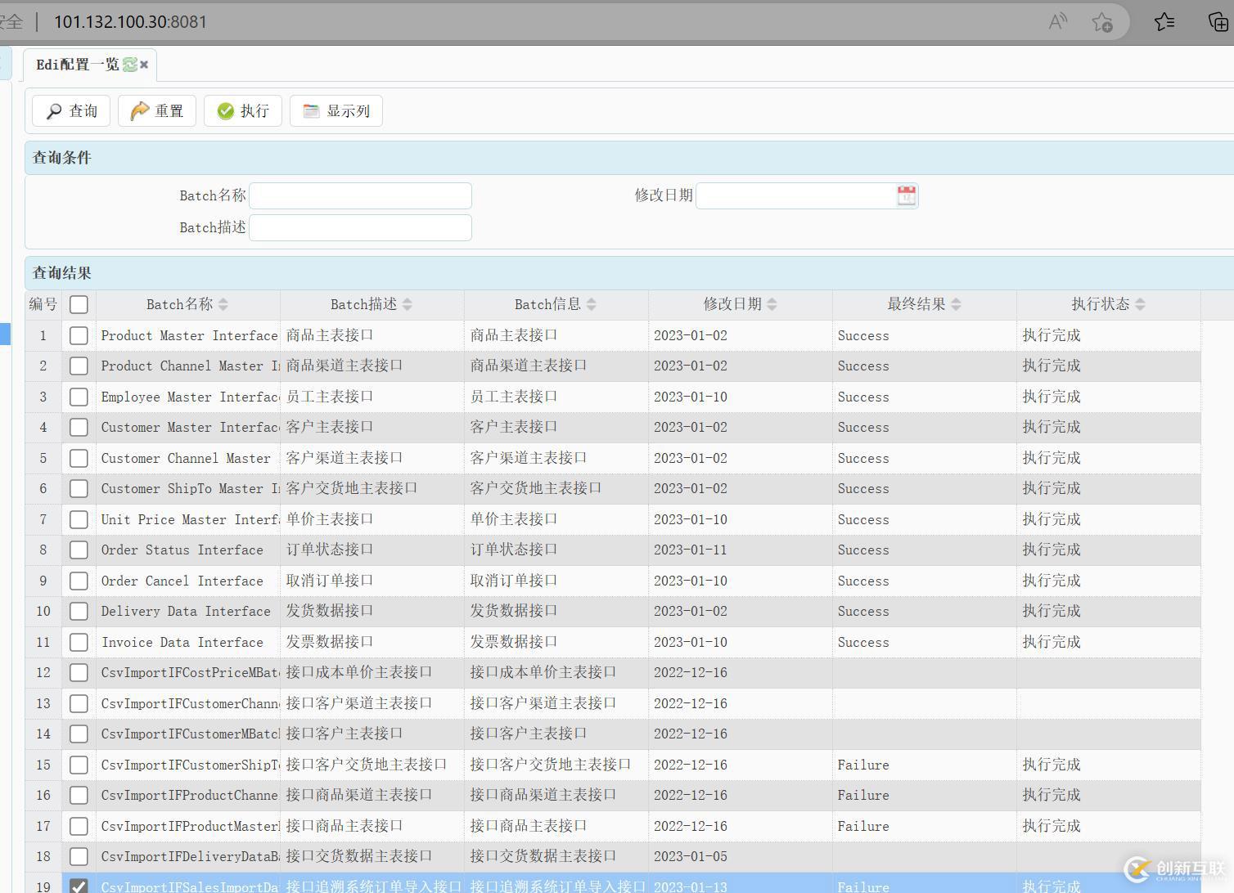Focus the Batch描述 input field

pyautogui.click(x=360, y=227)
